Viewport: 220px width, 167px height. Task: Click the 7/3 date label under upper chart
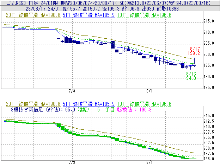coord(72,91)
